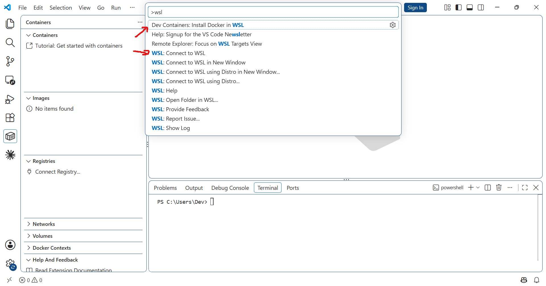Split the terminal
The image size is (546, 286).
[x=488, y=188]
